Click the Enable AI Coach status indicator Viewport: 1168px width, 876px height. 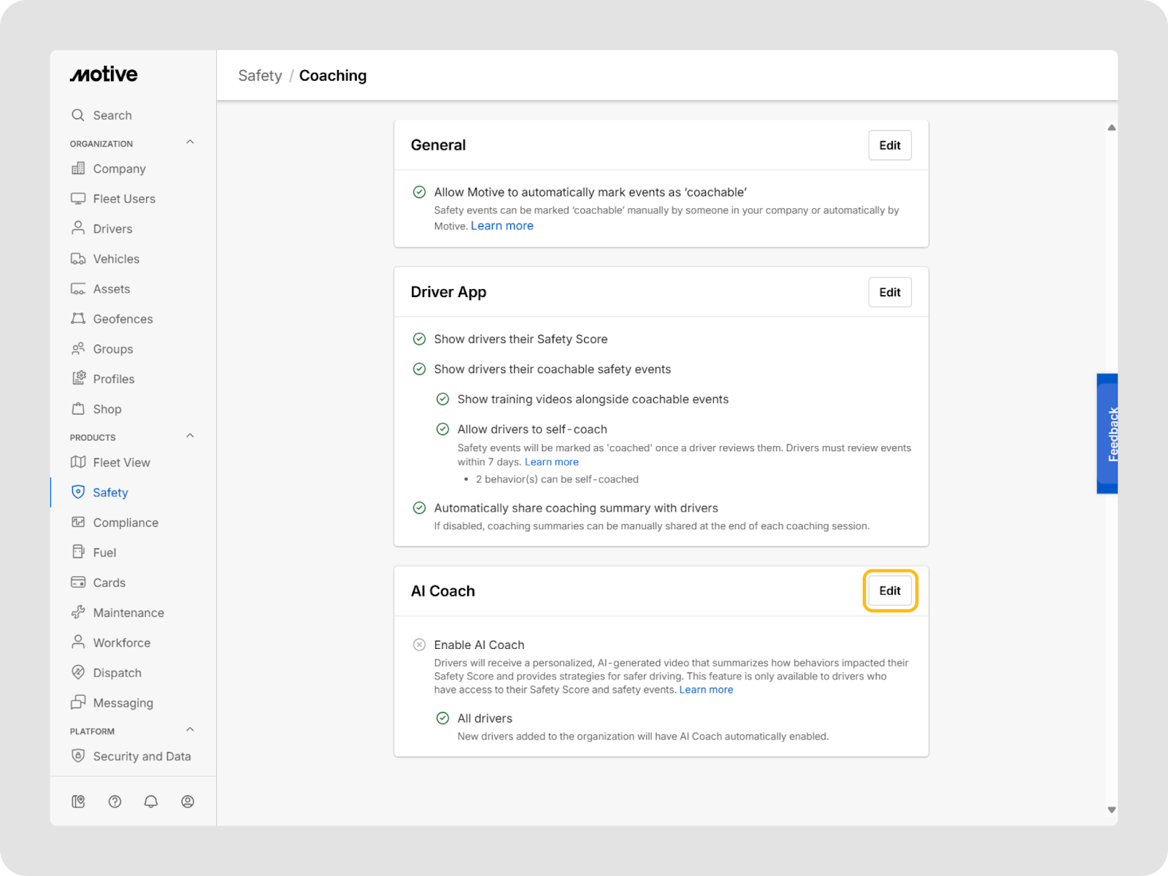click(419, 645)
